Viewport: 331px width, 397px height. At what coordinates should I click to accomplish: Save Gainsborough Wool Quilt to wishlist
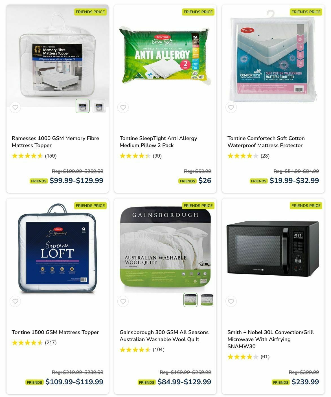point(123,301)
